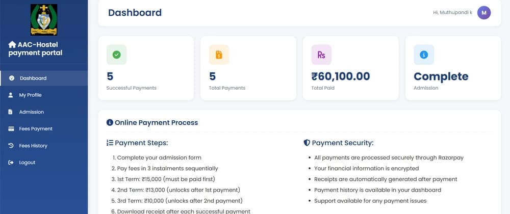
Task: Go to the Admission page
Action: click(31, 112)
